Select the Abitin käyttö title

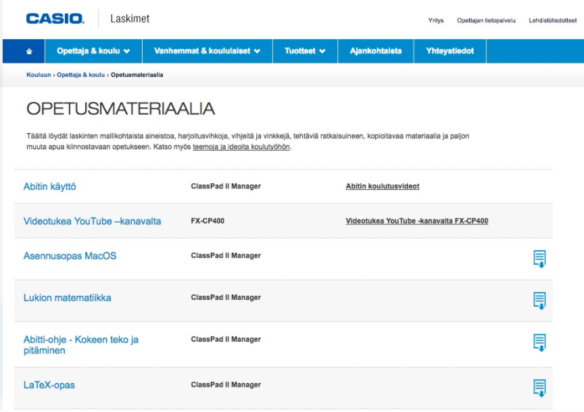(49, 186)
